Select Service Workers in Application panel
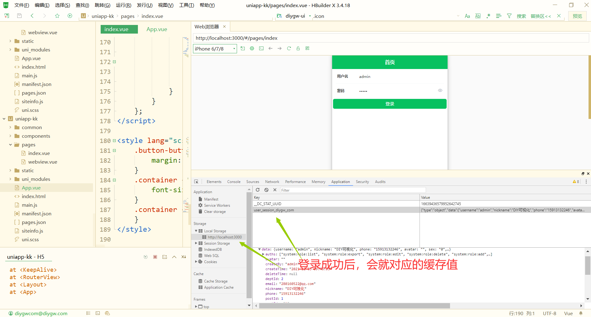 point(217,205)
